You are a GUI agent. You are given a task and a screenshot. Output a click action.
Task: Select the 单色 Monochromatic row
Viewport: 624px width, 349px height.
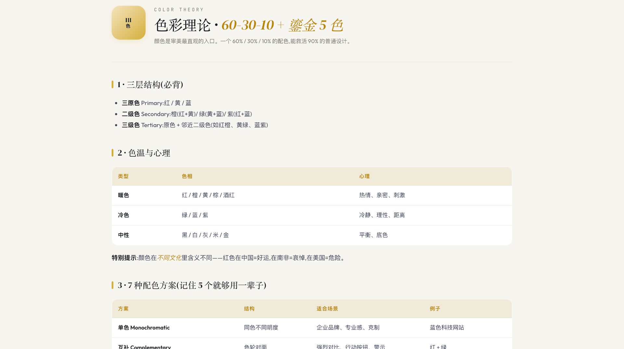tap(312, 328)
